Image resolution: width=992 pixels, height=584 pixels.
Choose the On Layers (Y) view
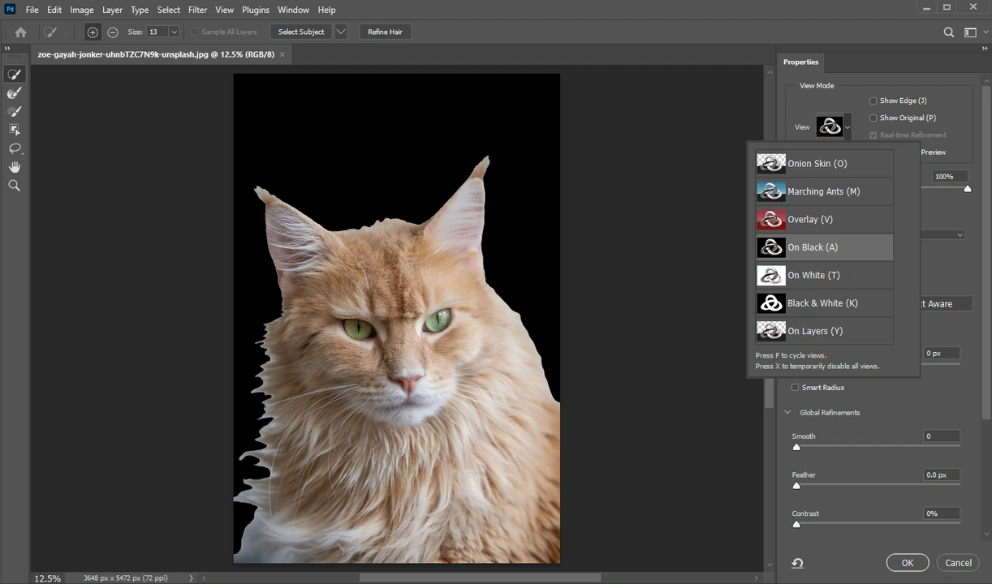[824, 331]
